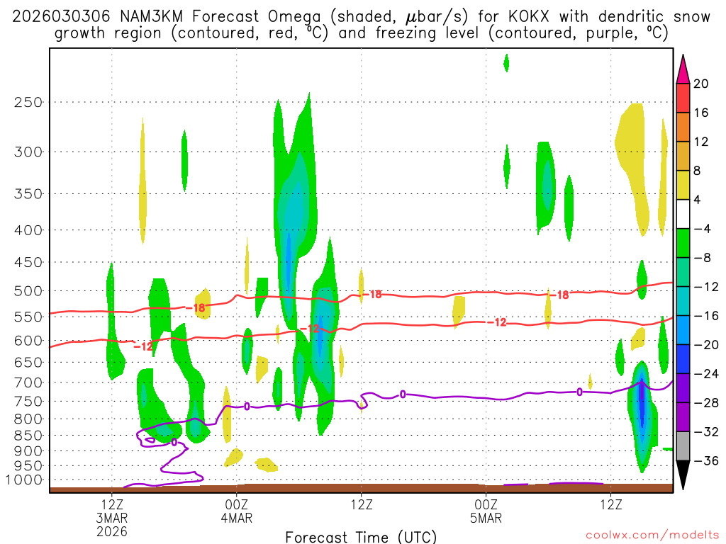The height and width of the screenshot is (544, 726).
Task: Click the white colorbar swatch between 4 and -4
Action: pyautogui.click(x=683, y=214)
